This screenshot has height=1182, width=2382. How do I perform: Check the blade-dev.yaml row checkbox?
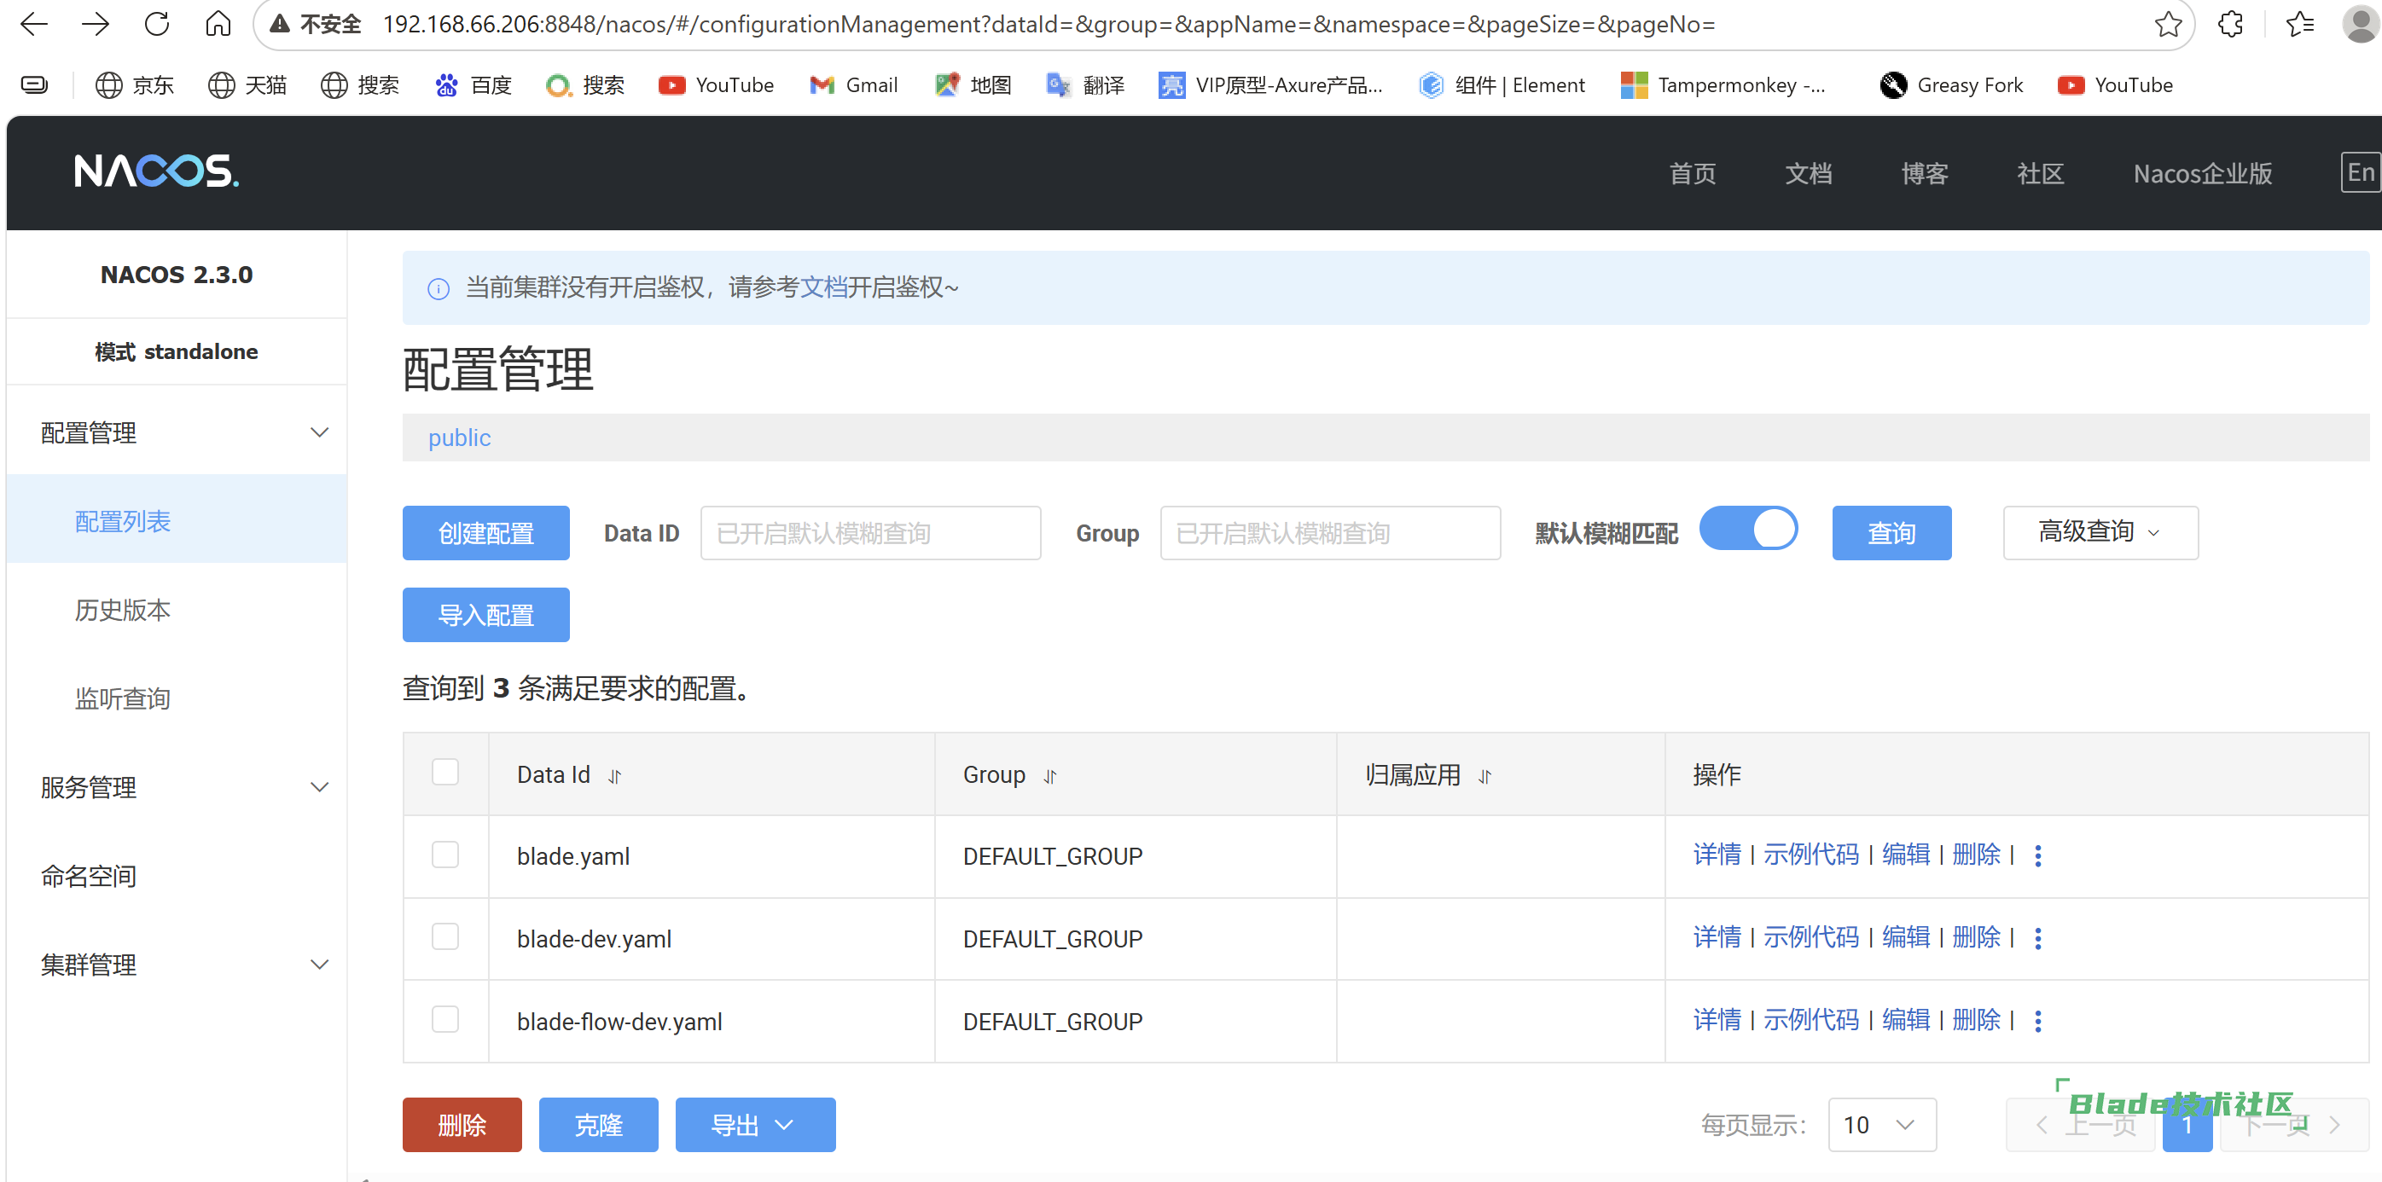coord(445,936)
